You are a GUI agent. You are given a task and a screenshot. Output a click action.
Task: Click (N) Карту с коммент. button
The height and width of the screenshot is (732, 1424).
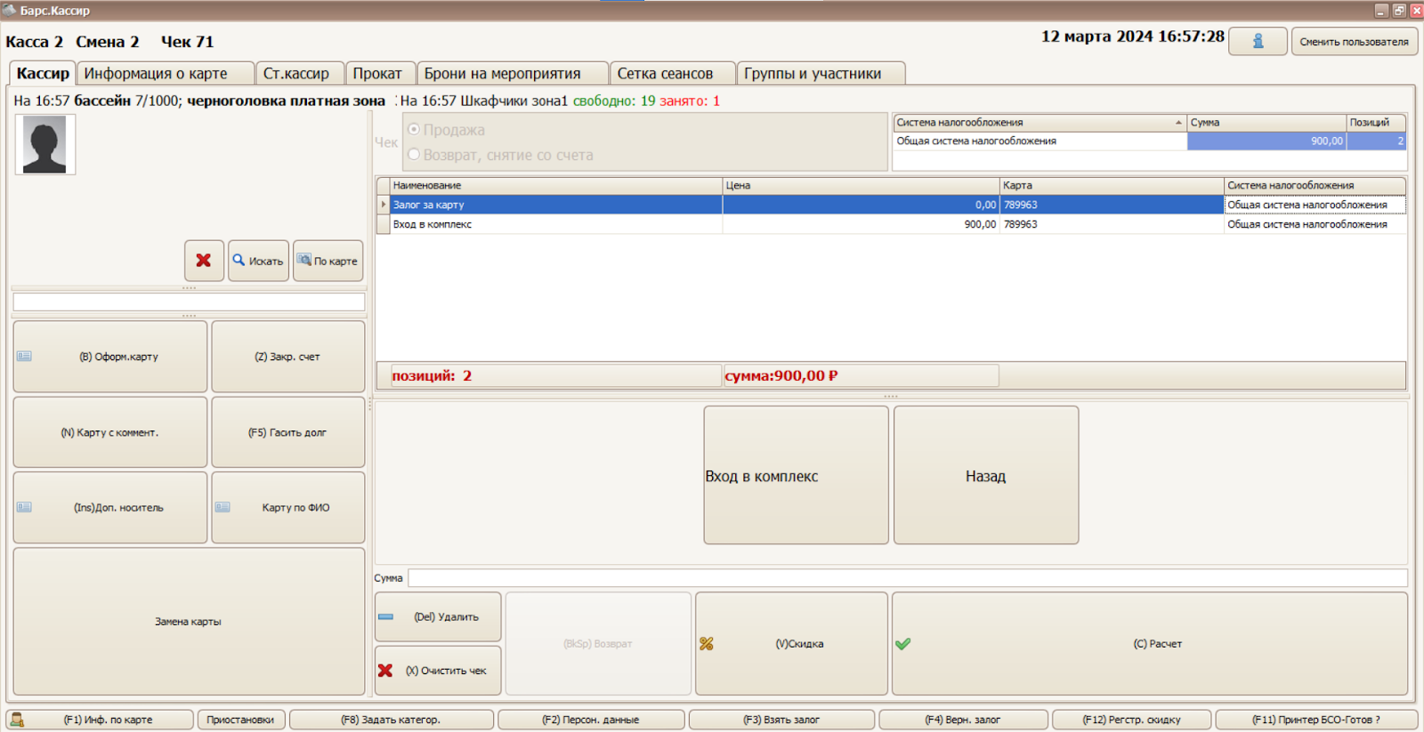[x=110, y=432]
